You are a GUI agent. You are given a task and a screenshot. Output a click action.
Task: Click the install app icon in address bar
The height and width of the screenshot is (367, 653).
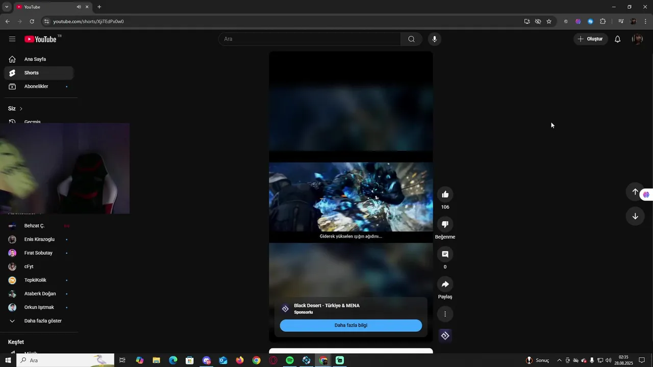pyautogui.click(x=527, y=21)
